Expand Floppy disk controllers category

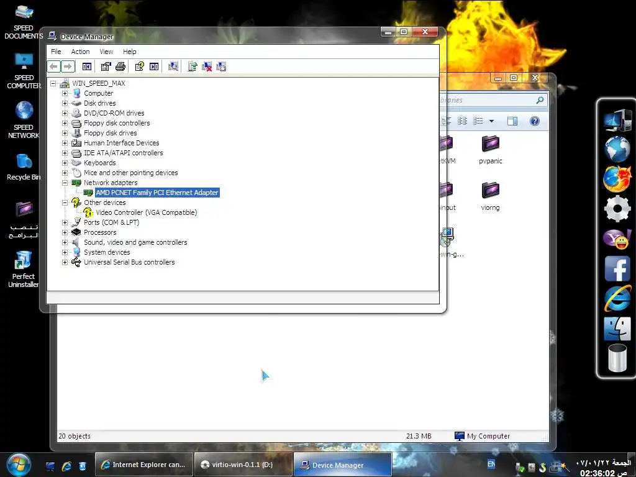(x=65, y=123)
